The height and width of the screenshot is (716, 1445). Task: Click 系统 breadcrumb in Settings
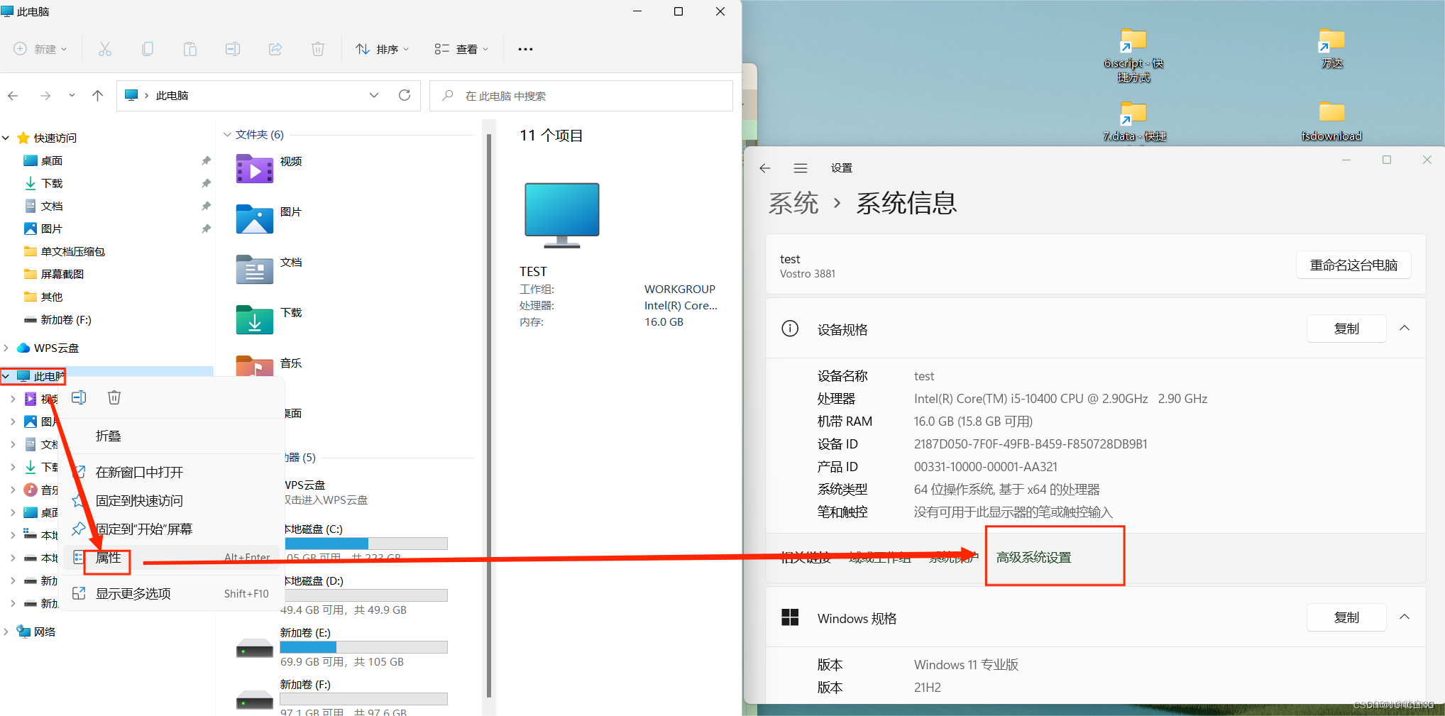[793, 203]
